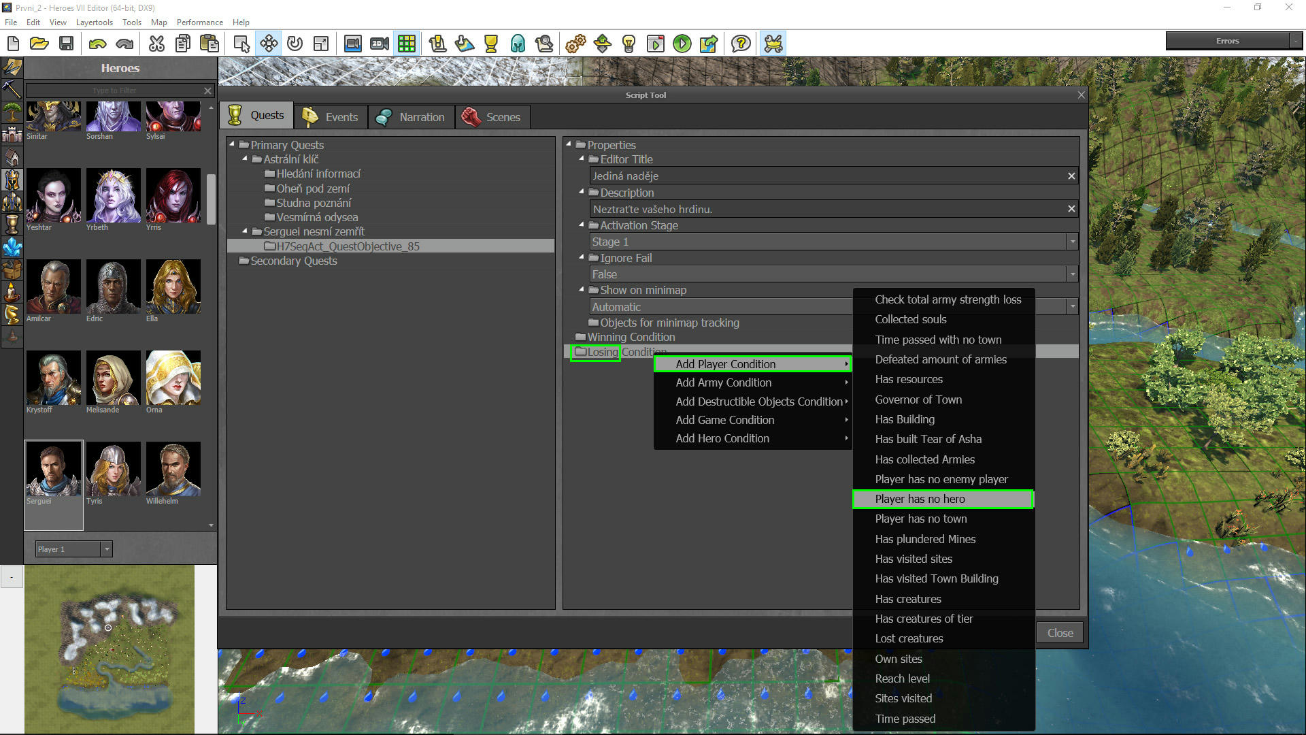The height and width of the screenshot is (735, 1306).
Task: Cut selection with scissors icon
Action: pos(156,44)
